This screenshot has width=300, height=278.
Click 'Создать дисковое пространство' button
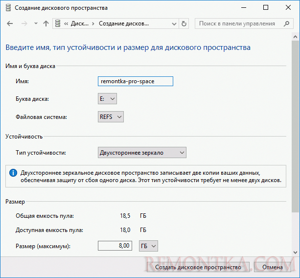click(x=198, y=267)
